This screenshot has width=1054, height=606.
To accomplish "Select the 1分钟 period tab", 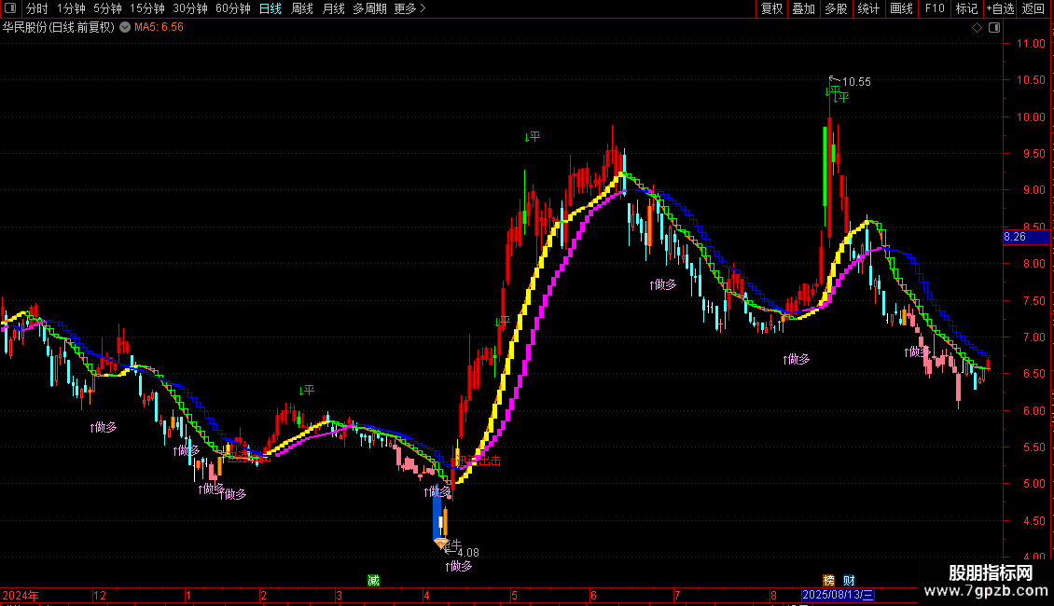I will pyautogui.click(x=71, y=8).
